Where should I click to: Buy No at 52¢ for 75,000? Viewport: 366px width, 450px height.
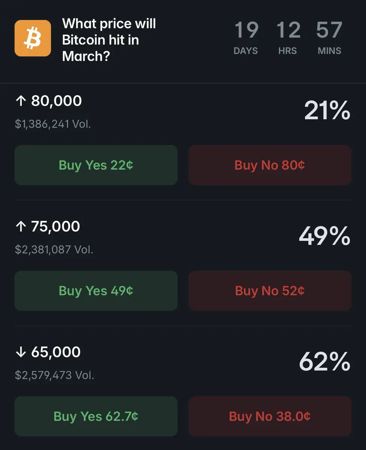[x=270, y=291]
